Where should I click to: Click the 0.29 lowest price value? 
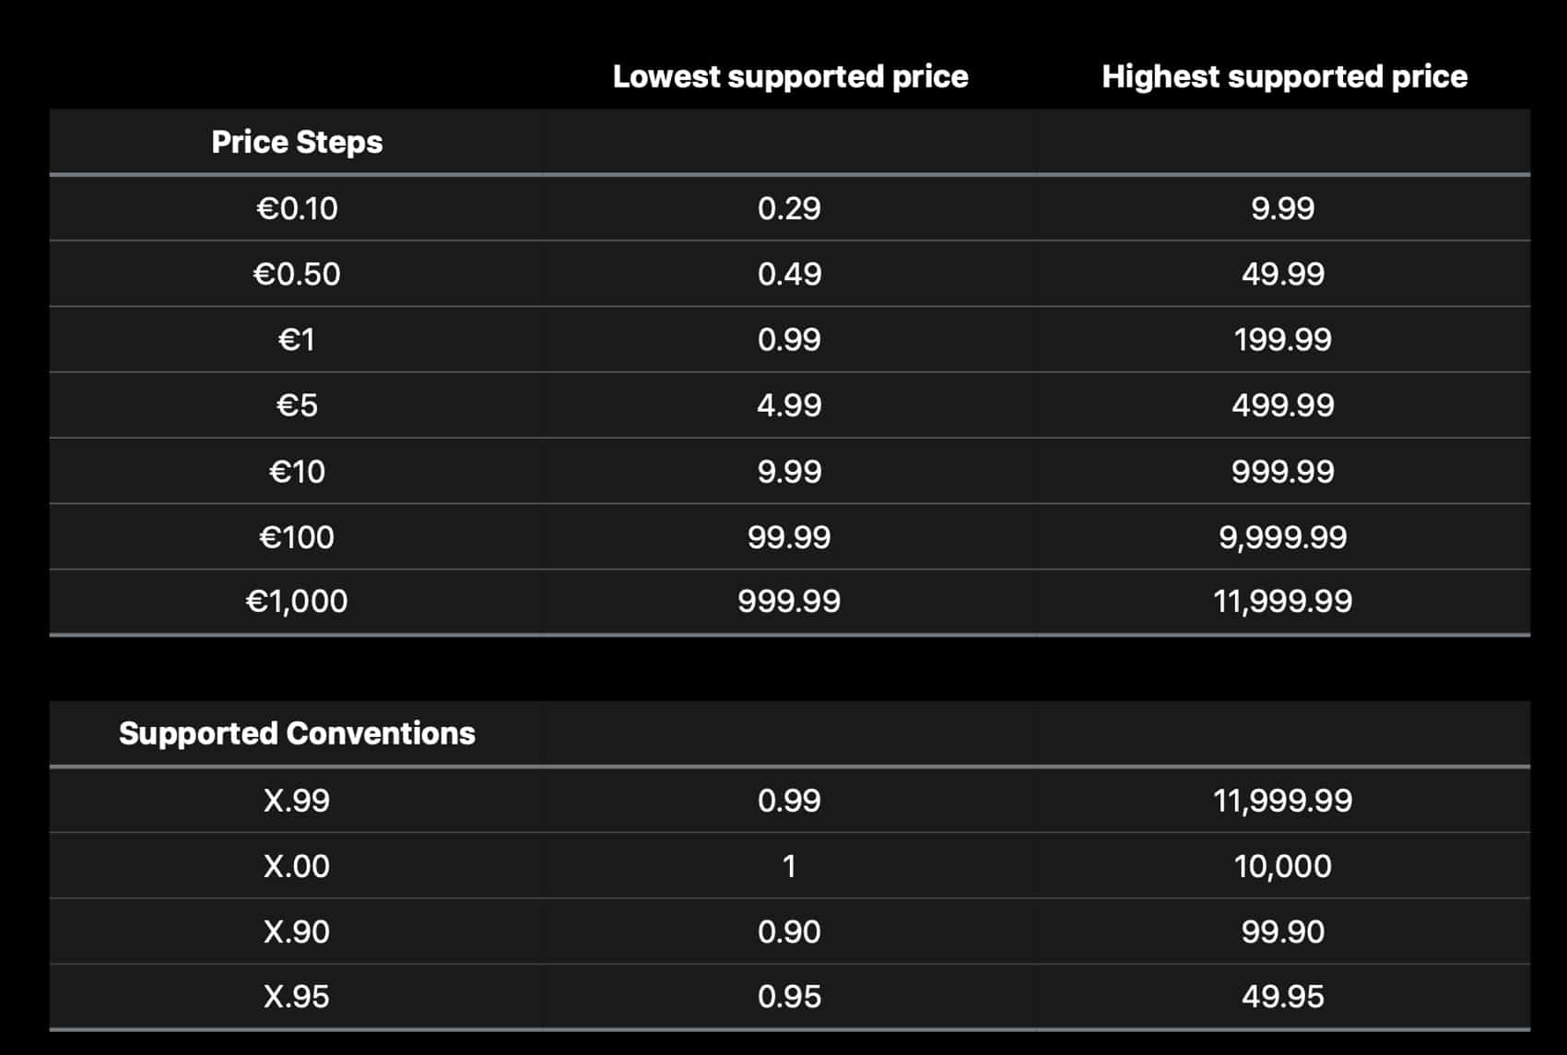click(x=789, y=208)
